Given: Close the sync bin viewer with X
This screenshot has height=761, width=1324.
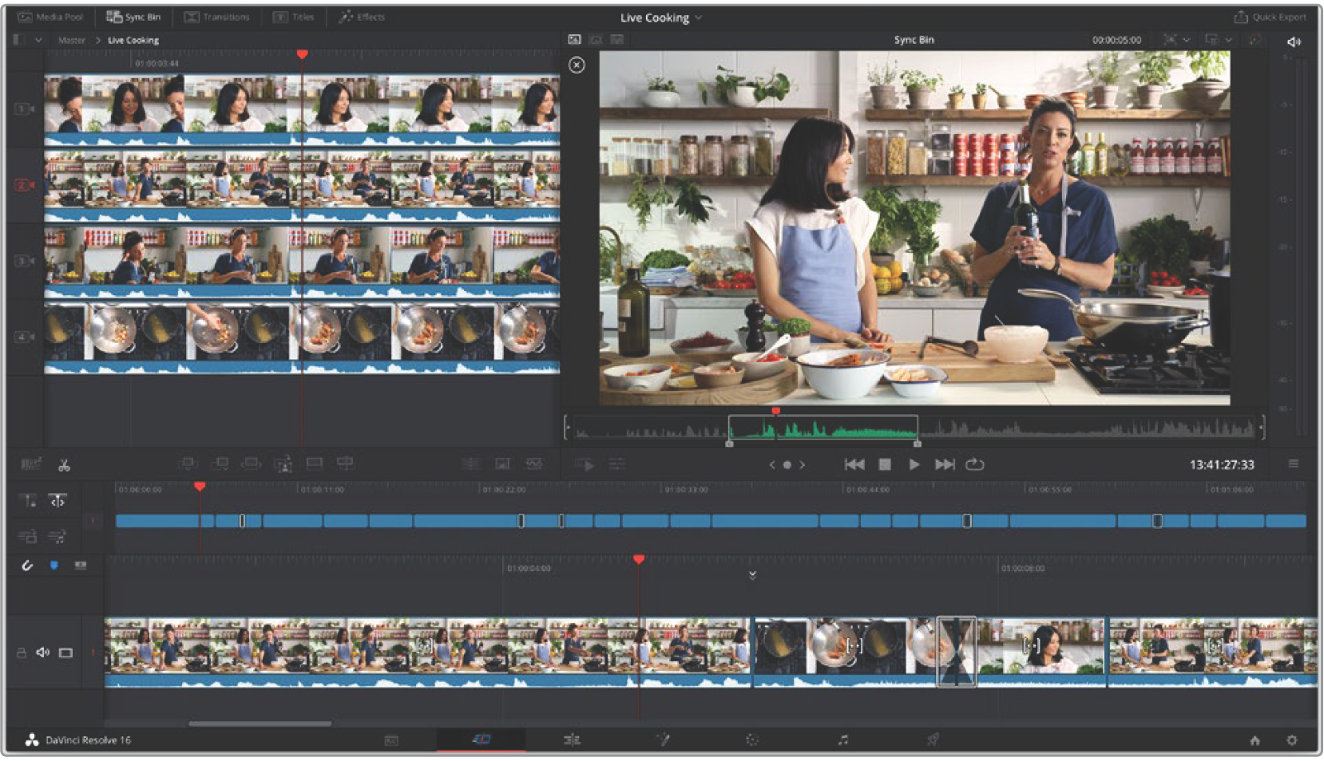Looking at the screenshot, I should [x=577, y=65].
